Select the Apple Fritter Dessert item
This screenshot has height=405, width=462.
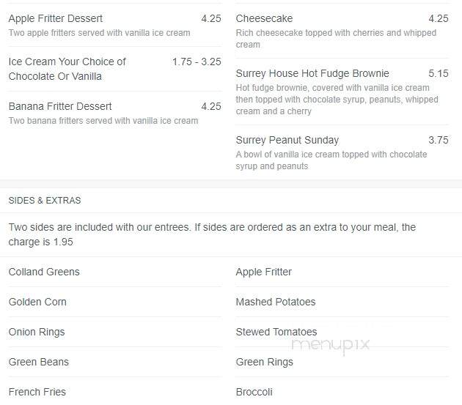tap(115, 26)
